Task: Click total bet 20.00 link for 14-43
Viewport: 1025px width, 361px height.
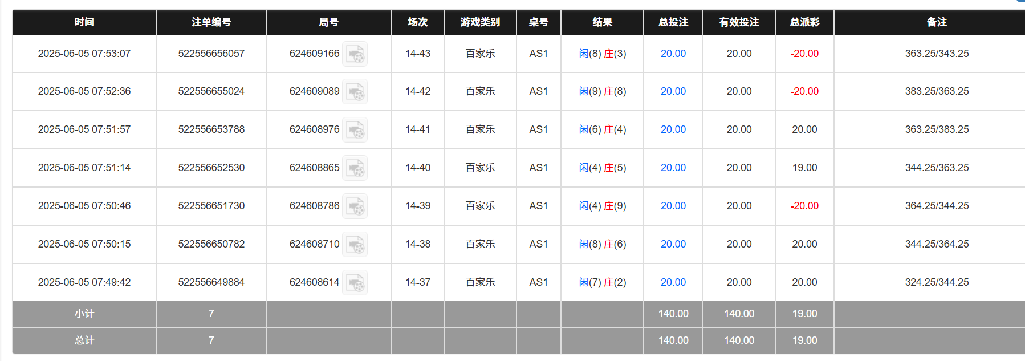Action: 673,54
